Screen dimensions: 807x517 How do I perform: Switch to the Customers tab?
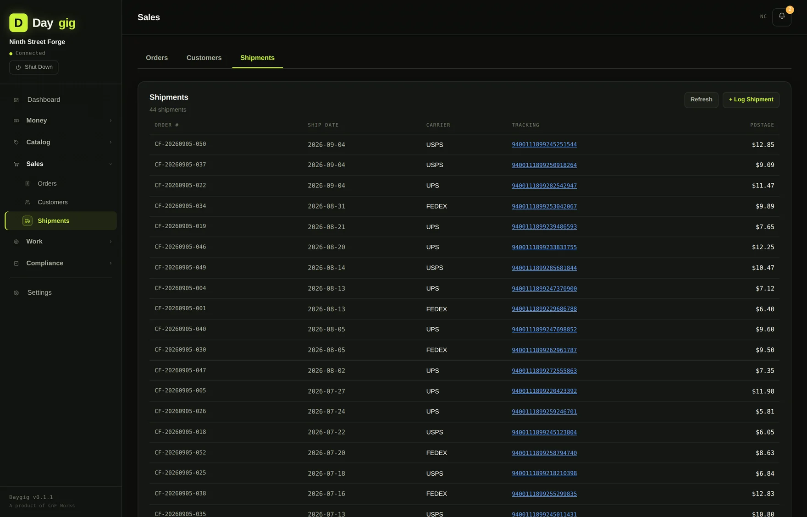[204, 58]
